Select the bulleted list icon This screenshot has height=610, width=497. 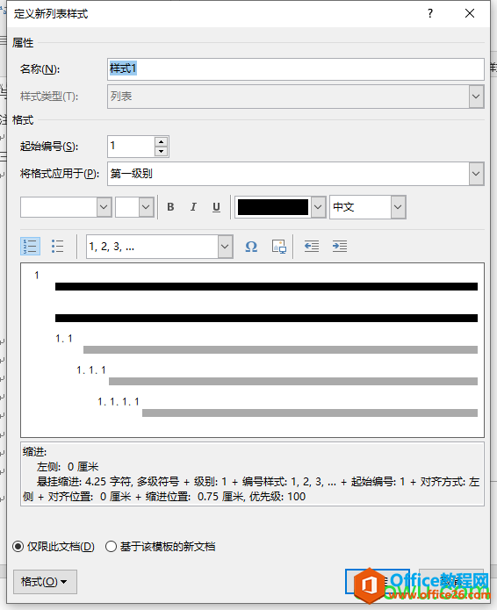point(58,247)
